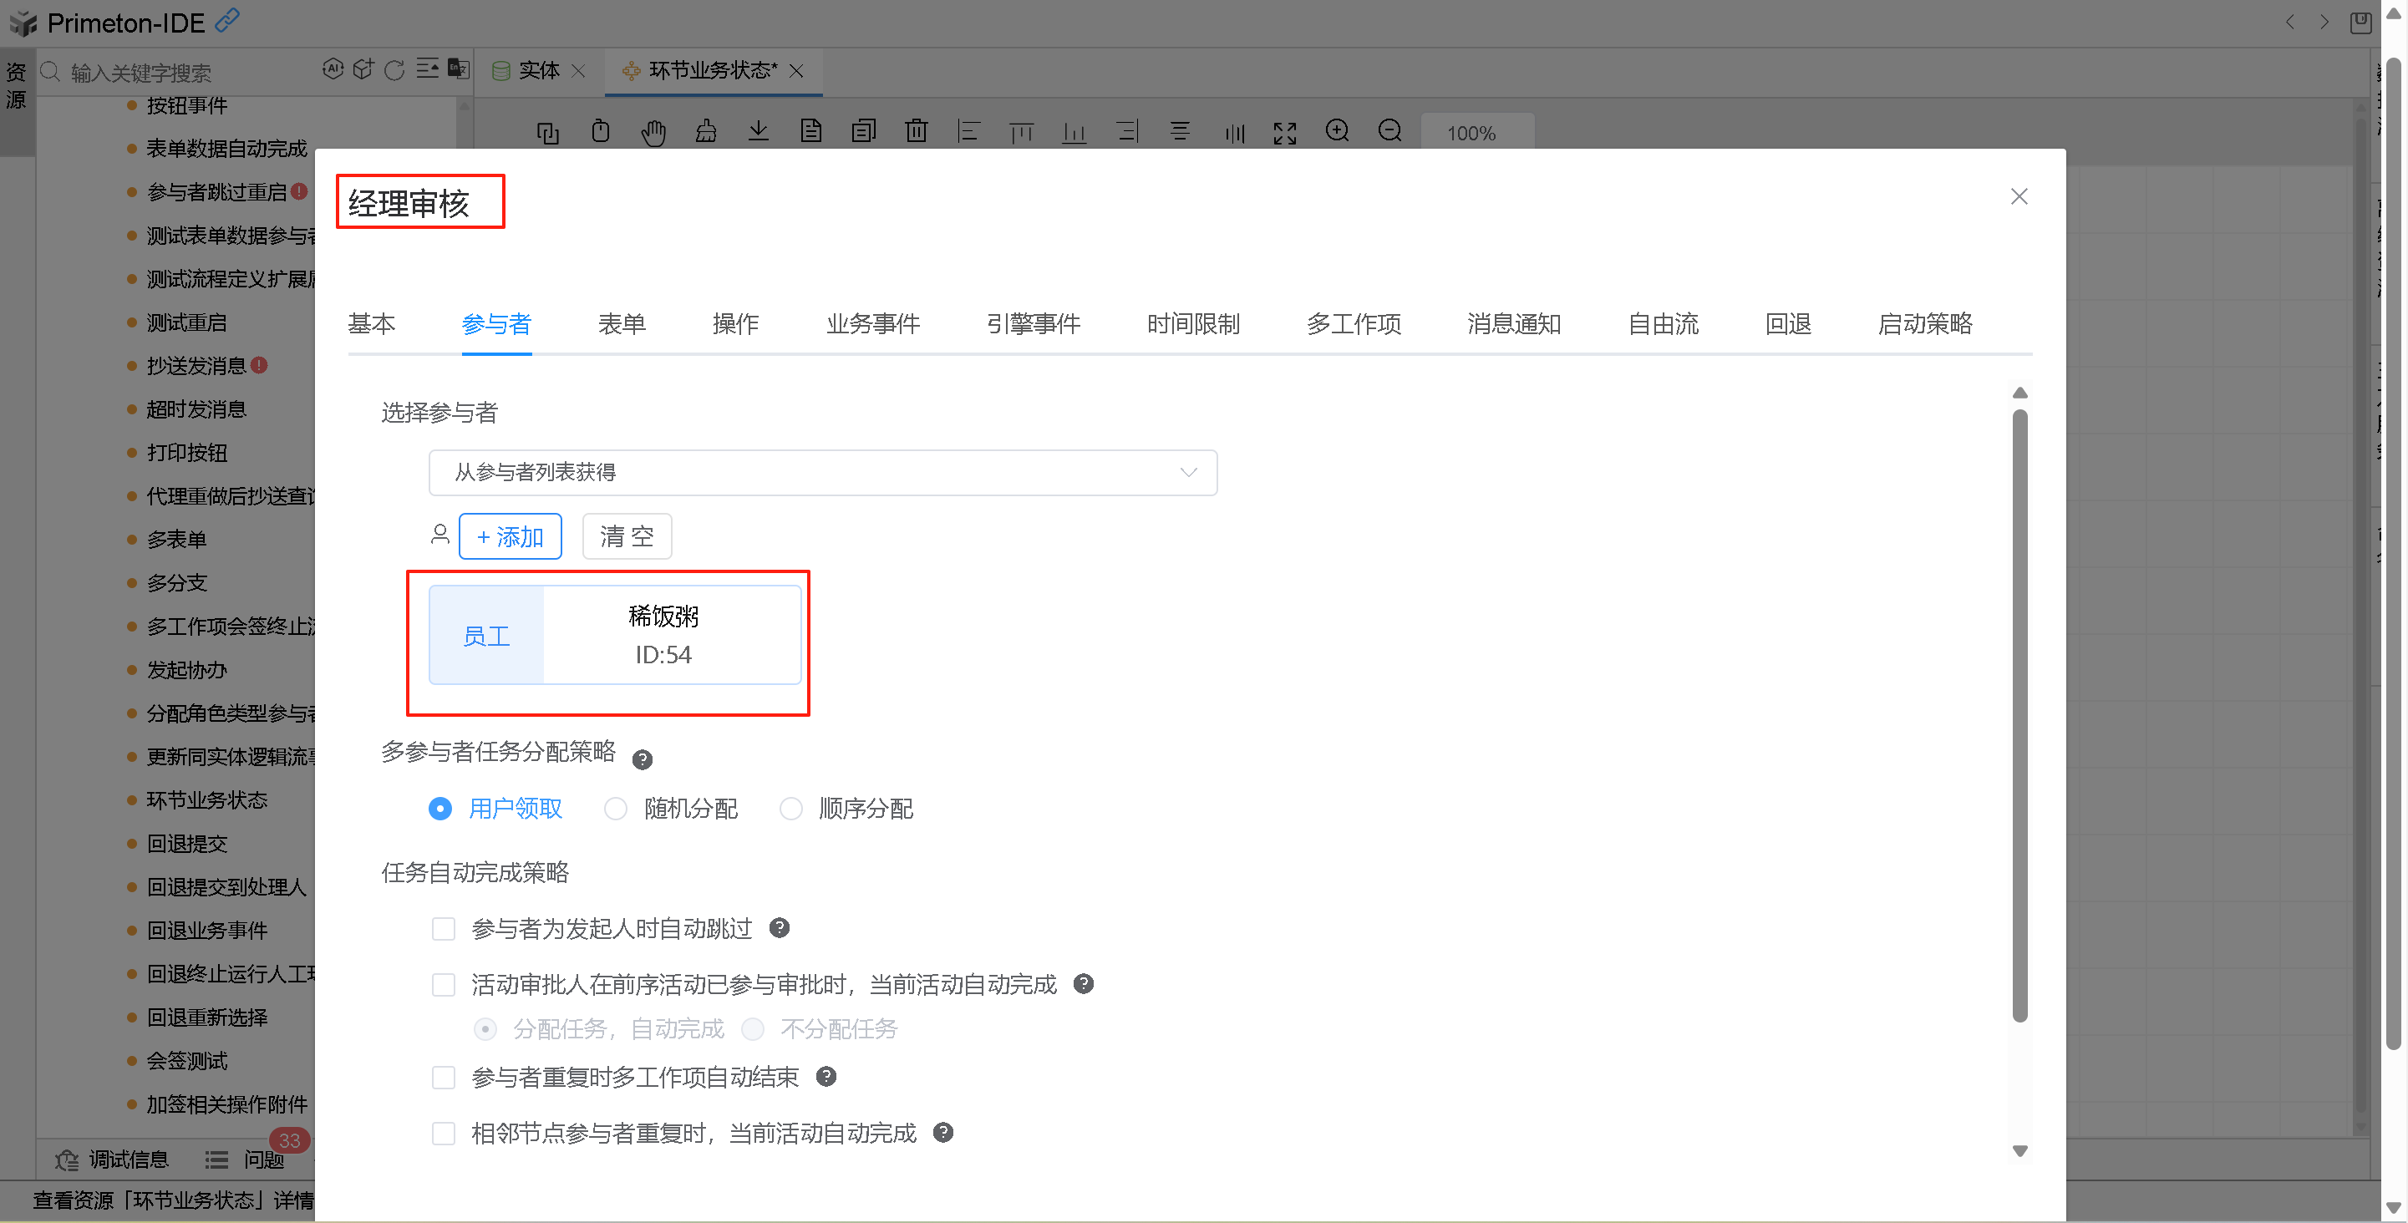2408x1223 pixels.
Task: Select the 顺序分配 radio option
Action: click(x=790, y=808)
